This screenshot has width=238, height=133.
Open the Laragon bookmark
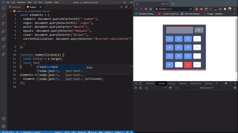pyautogui.click(x=214, y=14)
